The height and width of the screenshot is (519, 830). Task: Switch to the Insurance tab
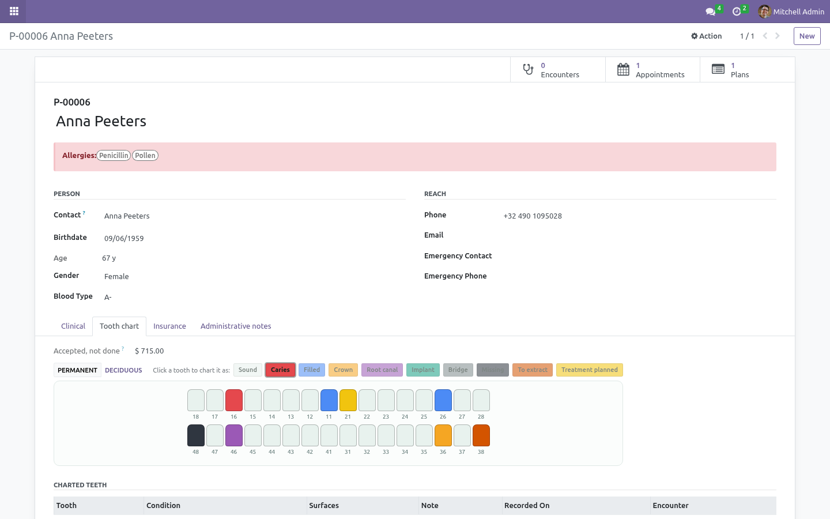pos(169,326)
